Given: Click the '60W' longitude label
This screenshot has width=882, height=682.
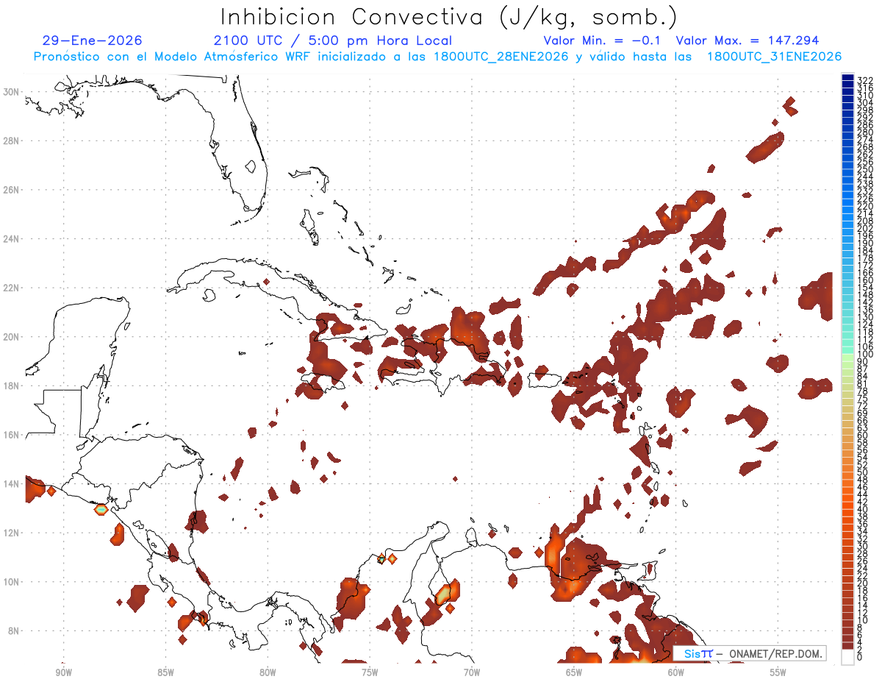Looking at the screenshot, I should (676, 672).
